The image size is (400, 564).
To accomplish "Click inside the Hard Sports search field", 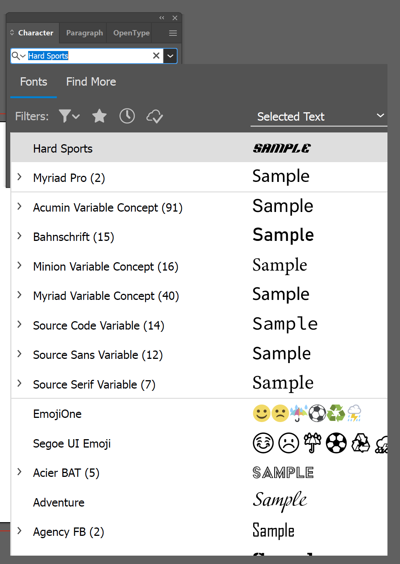I will 87,56.
